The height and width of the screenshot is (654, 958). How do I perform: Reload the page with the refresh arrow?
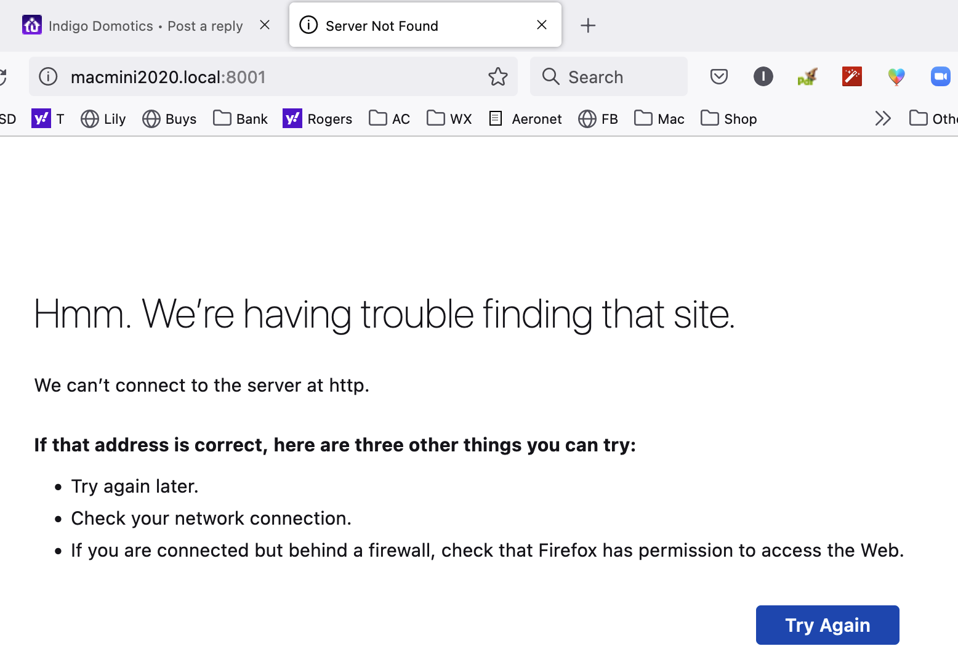click(2, 77)
